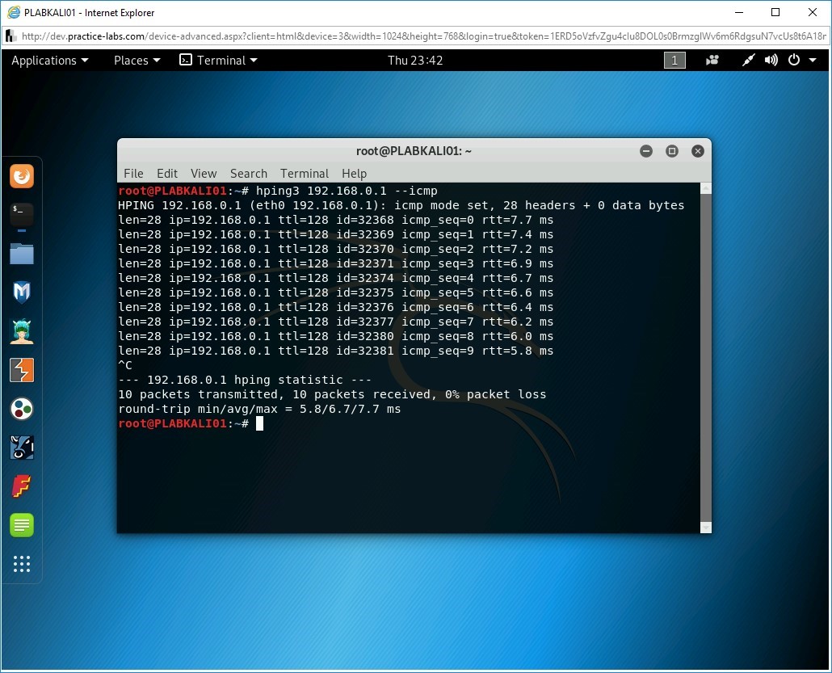Open the View menu in terminal
The width and height of the screenshot is (832, 673).
[204, 173]
